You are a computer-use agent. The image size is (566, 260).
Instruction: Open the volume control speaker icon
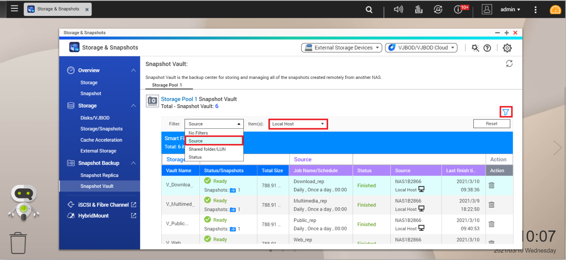pyautogui.click(x=398, y=9)
